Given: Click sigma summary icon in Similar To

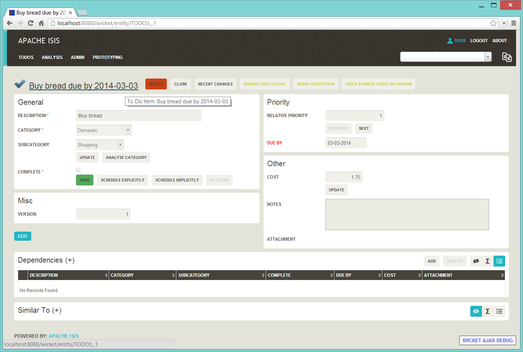Looking at the screenshot, I should (487, 311).
